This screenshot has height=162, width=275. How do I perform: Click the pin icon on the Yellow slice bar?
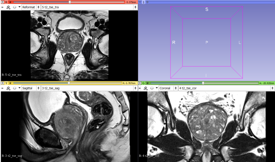(3, 83)
